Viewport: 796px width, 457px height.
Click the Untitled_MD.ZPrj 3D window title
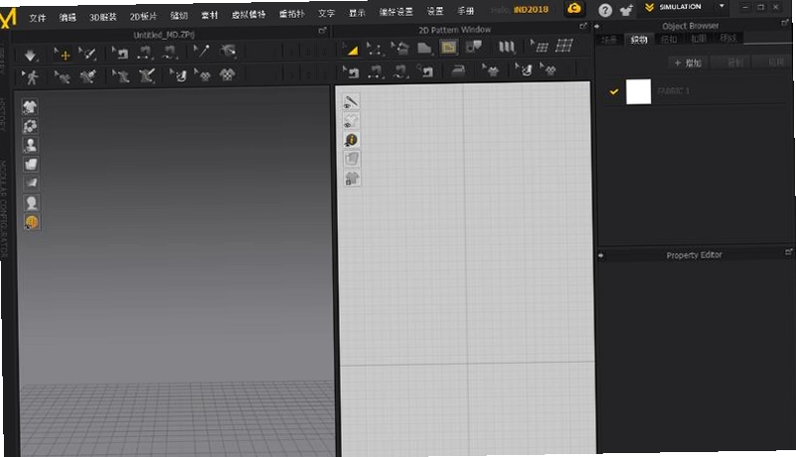pos(164,35)
